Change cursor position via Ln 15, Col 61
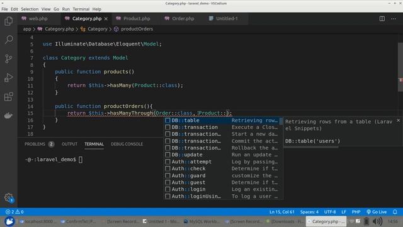The height and width of the screenshot is (227, 403). point(281,212)
